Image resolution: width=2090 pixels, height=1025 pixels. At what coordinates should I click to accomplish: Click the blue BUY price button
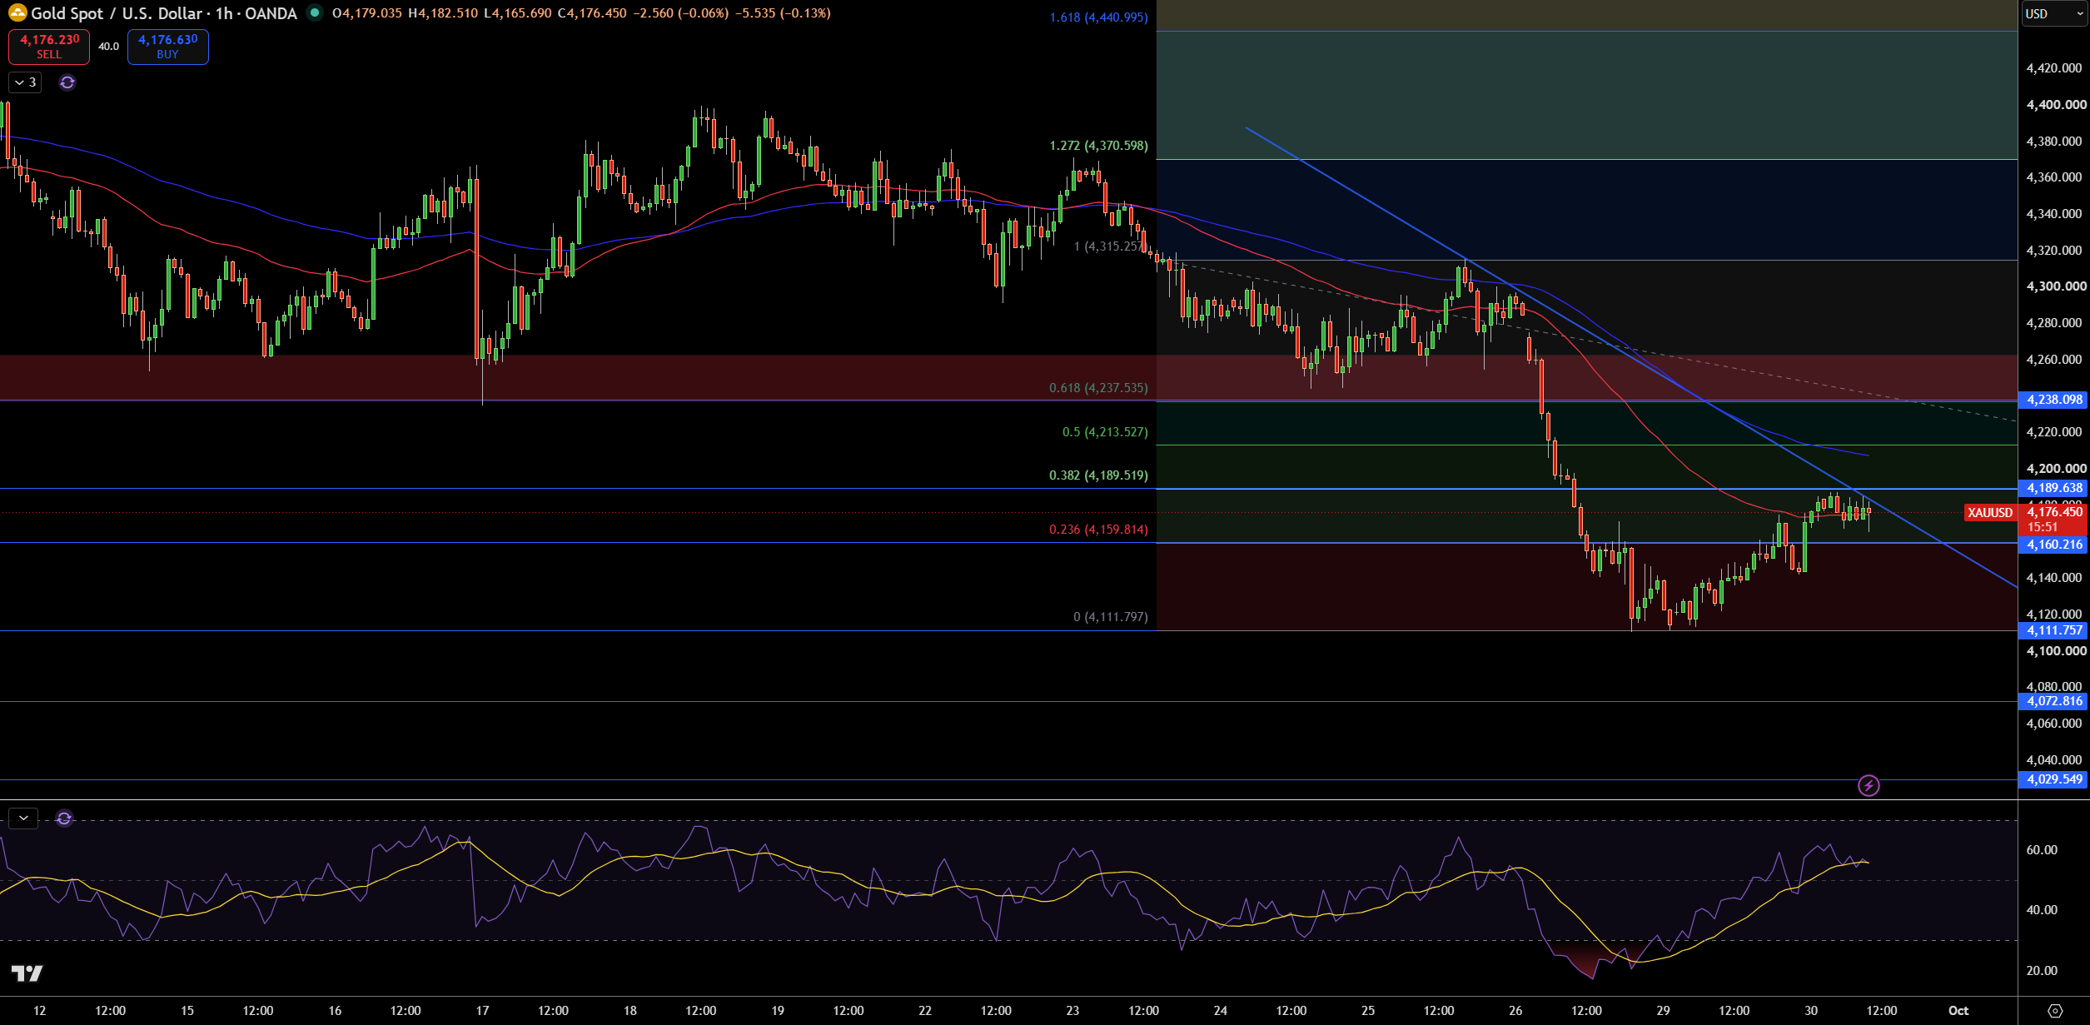click(167, 47)
